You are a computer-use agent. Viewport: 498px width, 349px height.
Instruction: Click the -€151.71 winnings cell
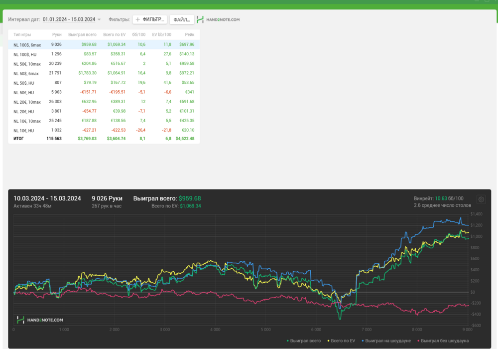(88, 92)
